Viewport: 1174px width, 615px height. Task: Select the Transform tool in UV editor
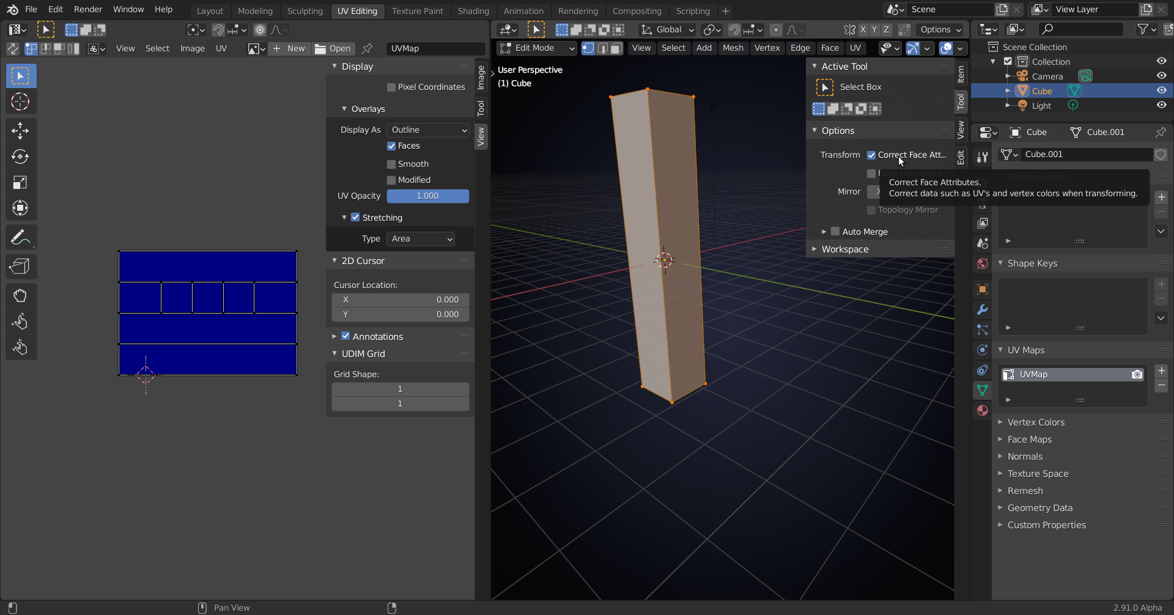click(20, 208)
